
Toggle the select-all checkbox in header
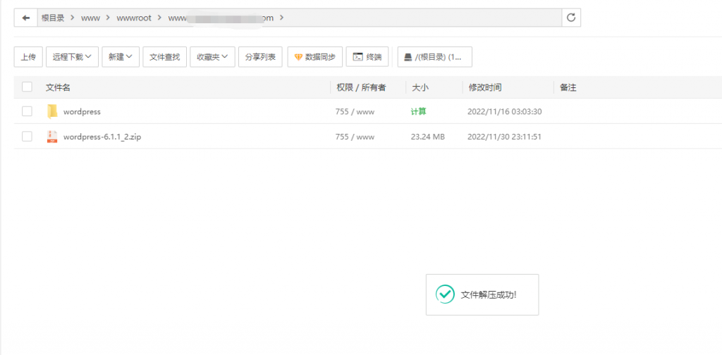pyautogui.click(x=27, y=87)
